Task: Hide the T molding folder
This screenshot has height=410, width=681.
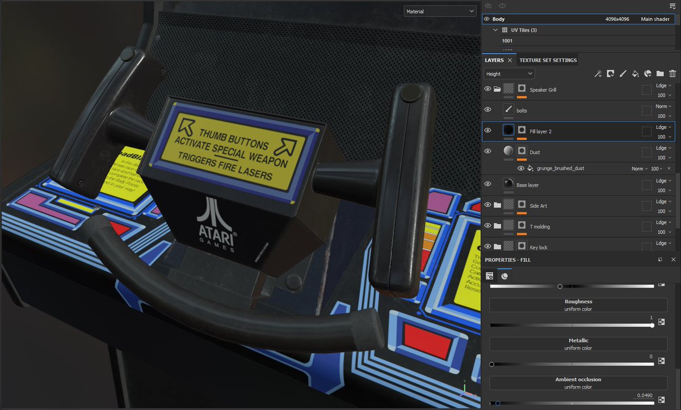Action: coord(487,226)
